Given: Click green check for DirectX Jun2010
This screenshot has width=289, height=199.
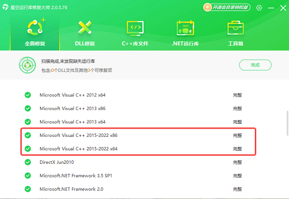Looking at the screenshot, I should [x=28, y=162].
